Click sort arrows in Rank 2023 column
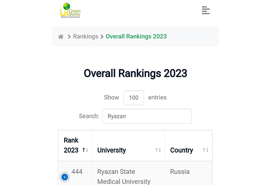 [85, 150]
